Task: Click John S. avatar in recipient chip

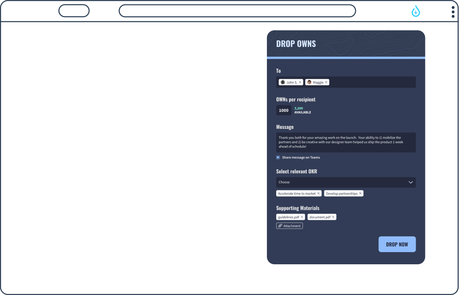Action: pos(283,82)
